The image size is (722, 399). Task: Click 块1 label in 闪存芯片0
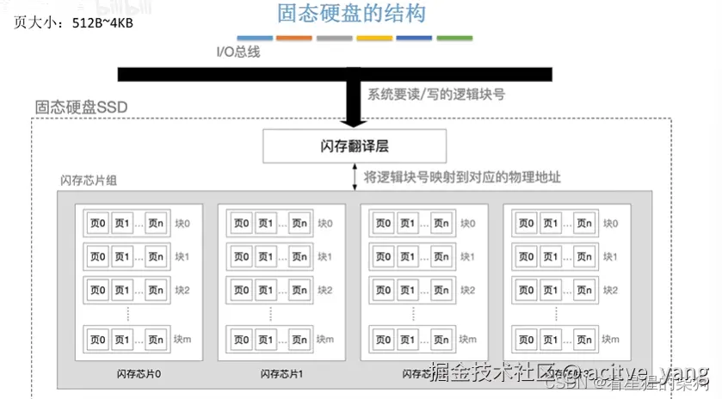coord(182,257)
